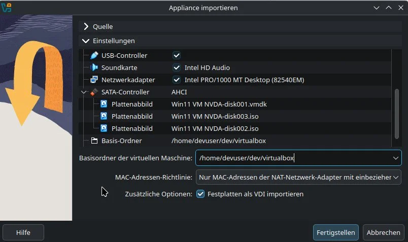The width and height of the screenshot is (408, 242).
Task: Click disk icon for disk003.iso row
Action: tap(104, 116)
